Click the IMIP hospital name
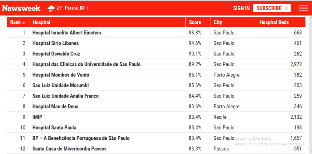The height and width of the screenshot is (154, 312). click(37, 117)
